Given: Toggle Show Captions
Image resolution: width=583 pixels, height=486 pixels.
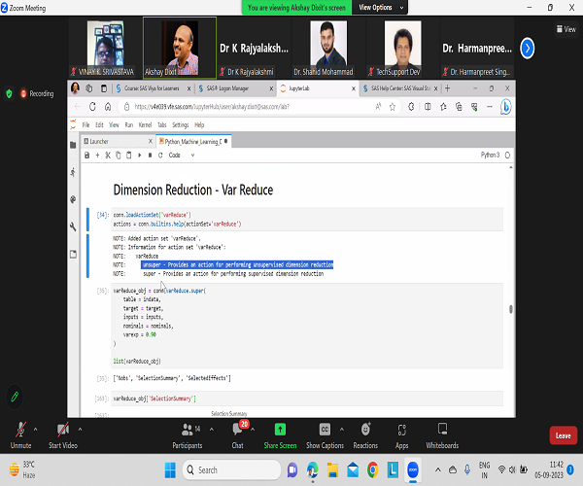Looking at the screenshot, I should tap(325, 435).
